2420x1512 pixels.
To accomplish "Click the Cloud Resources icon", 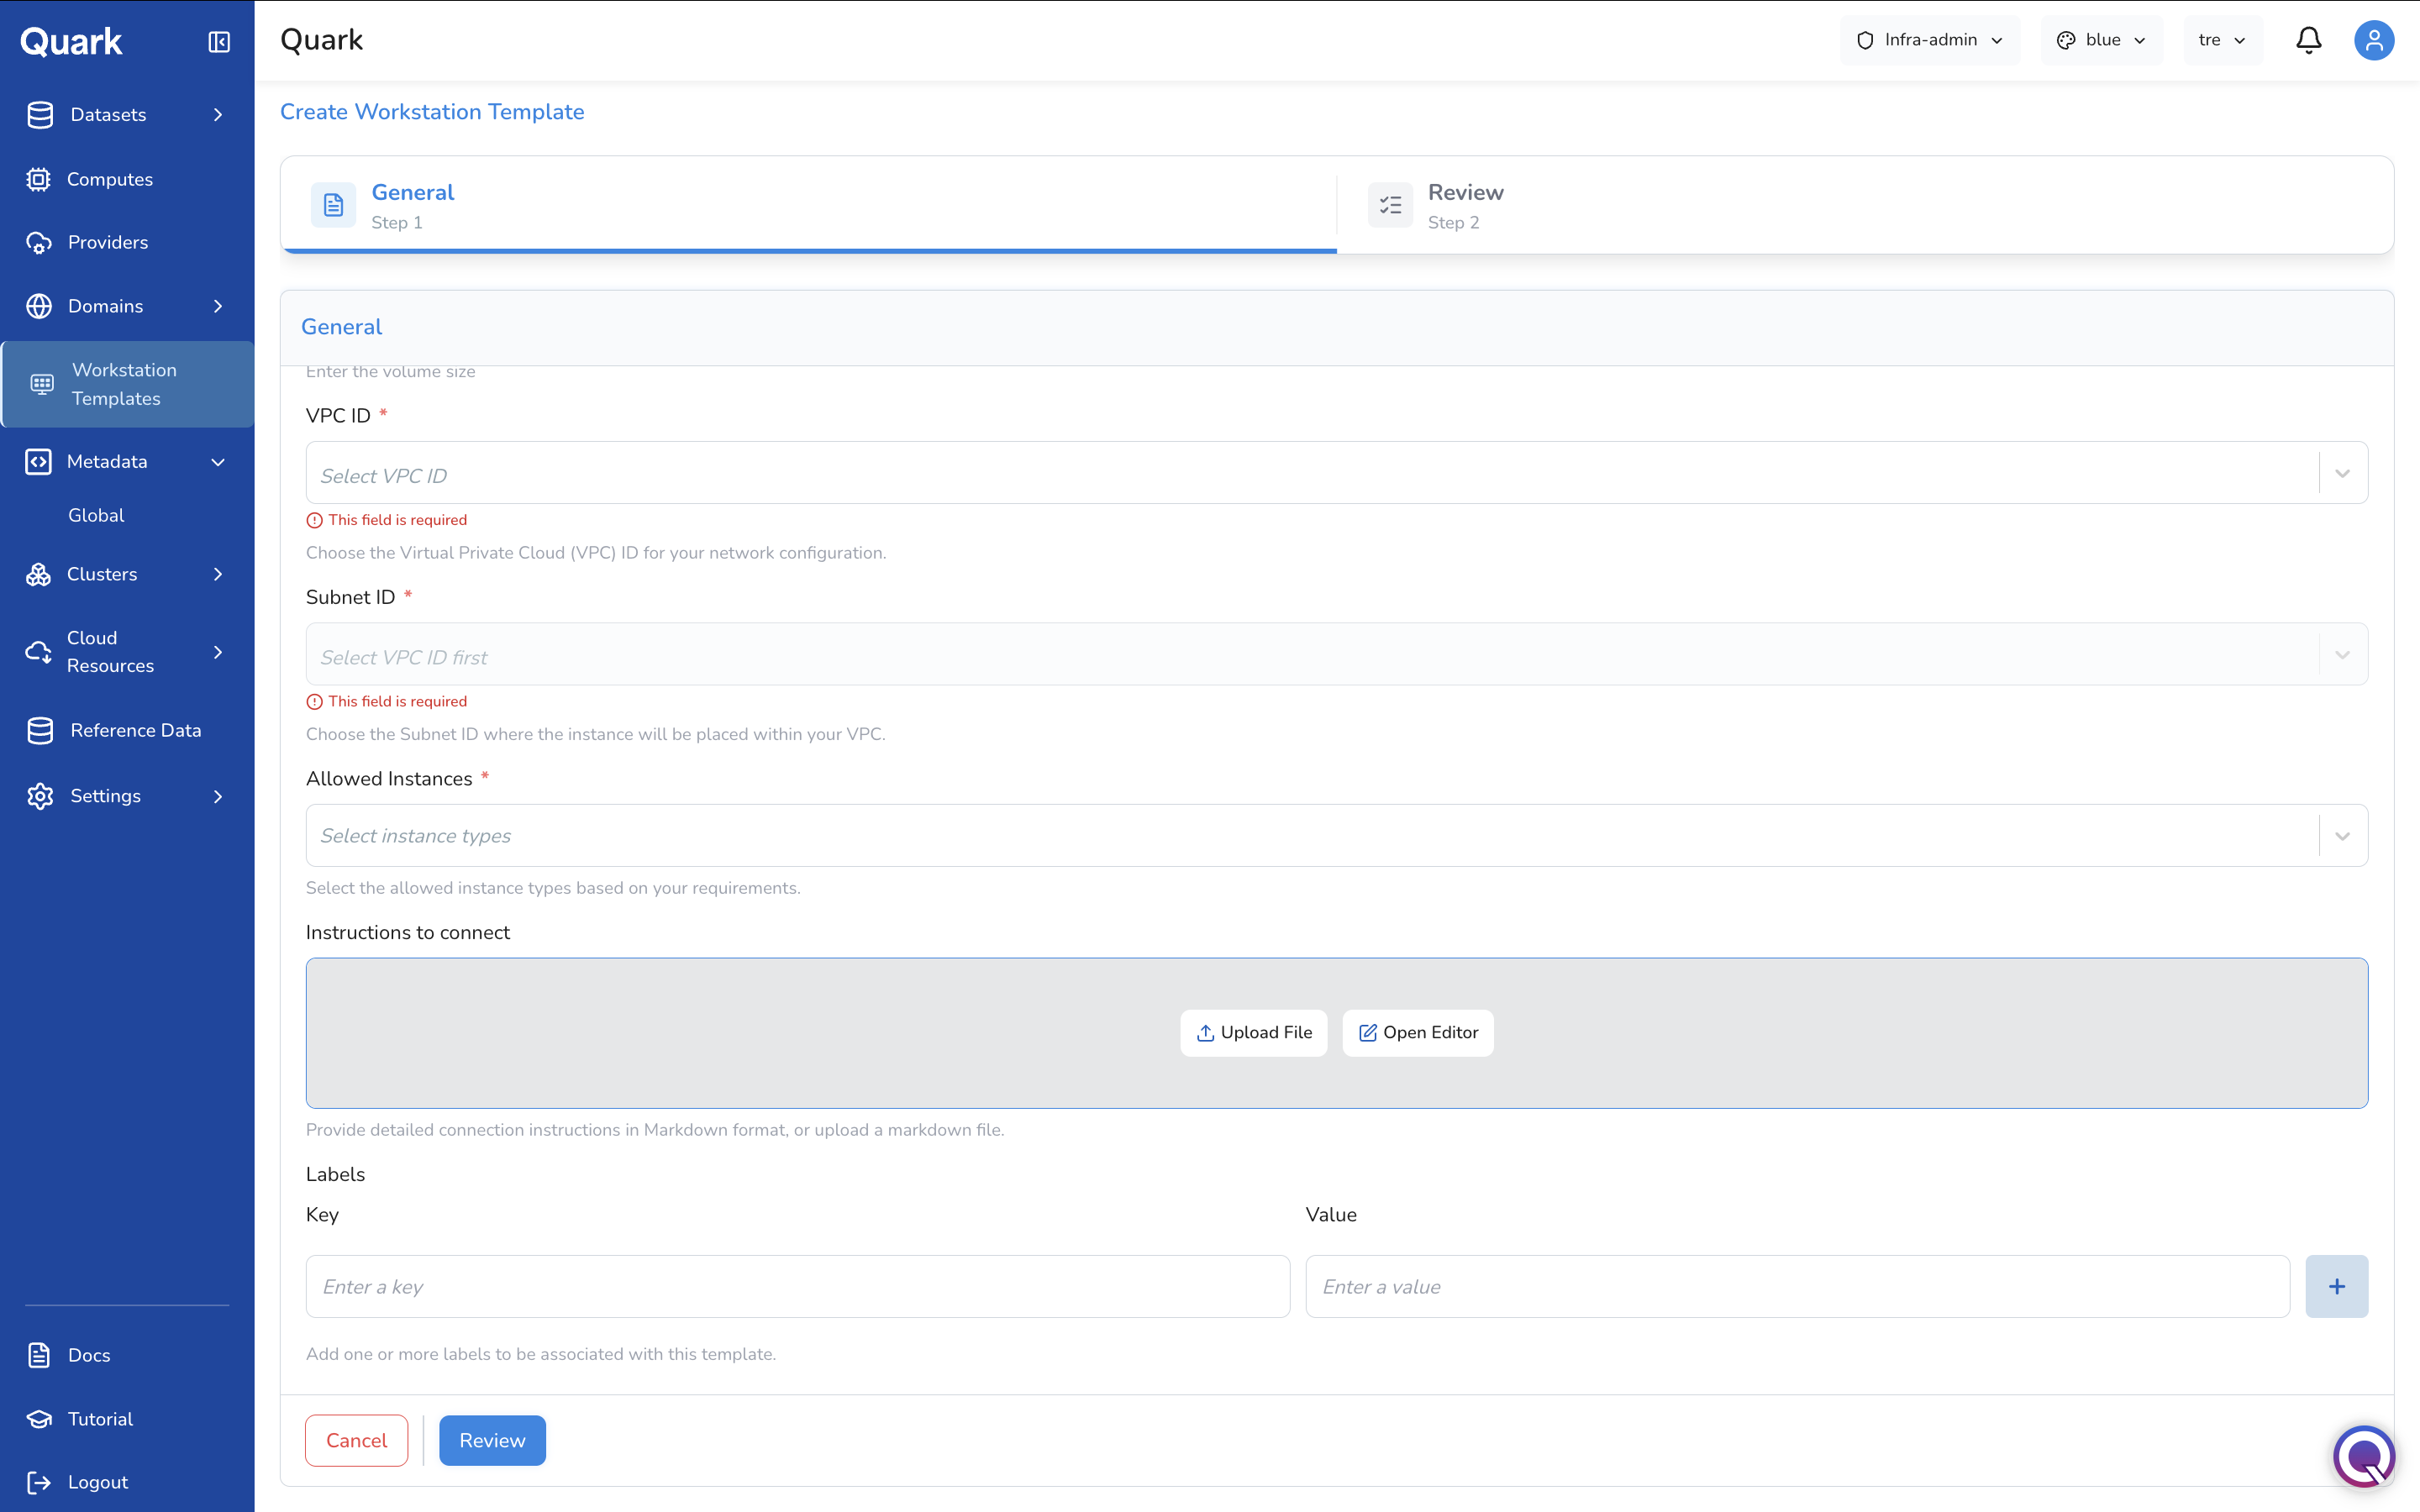I will click(39, 652).
